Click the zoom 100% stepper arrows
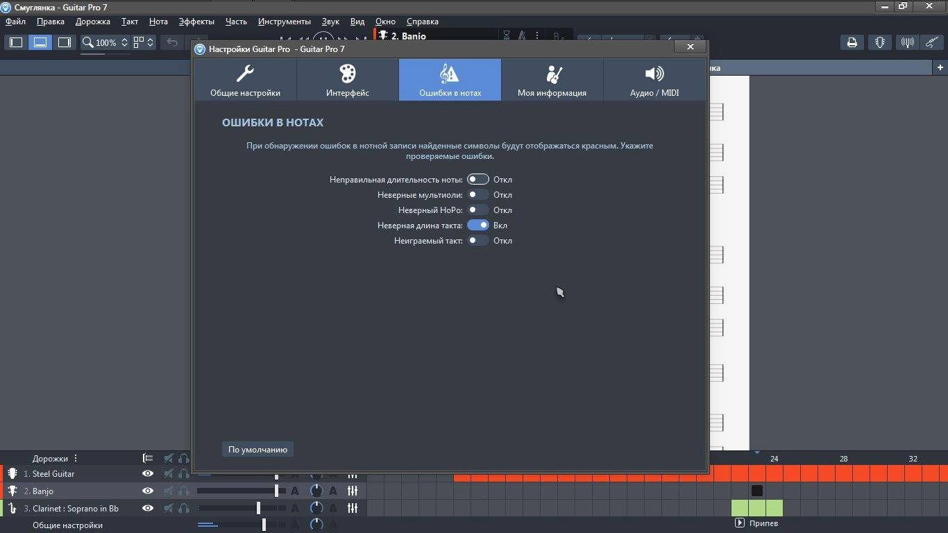The height and width of the screenshot is (533, 948). tap(124, 42)
